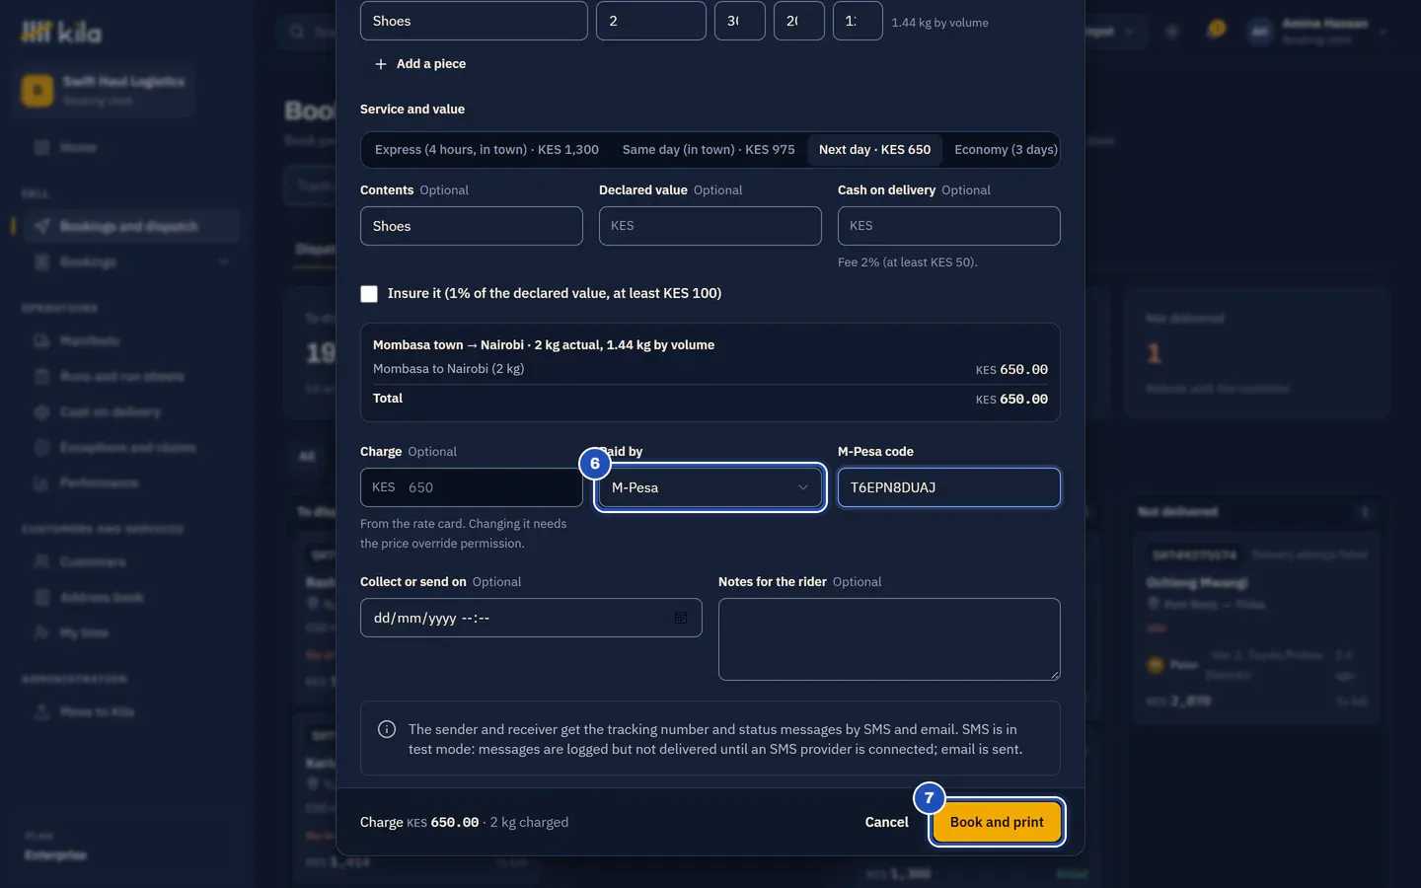Click into Notes for the rider box
The image size is (1421, 888).
[889, 639]
